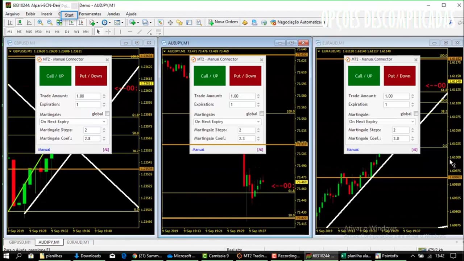Open the Navigator star folder icon
Image resolution: width=464 pixels, height=261 pixels.
pyautogui.click(x=179, y=22)
